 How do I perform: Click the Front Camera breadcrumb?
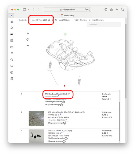(98, 20)
